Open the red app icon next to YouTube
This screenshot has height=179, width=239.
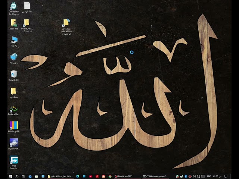97,176
